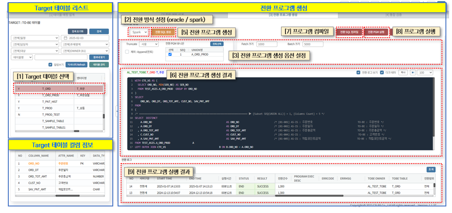The height and width of the screenshot is (213, 452).
Task: Click the 테이블 관리 button
Action: coord(99,65)
